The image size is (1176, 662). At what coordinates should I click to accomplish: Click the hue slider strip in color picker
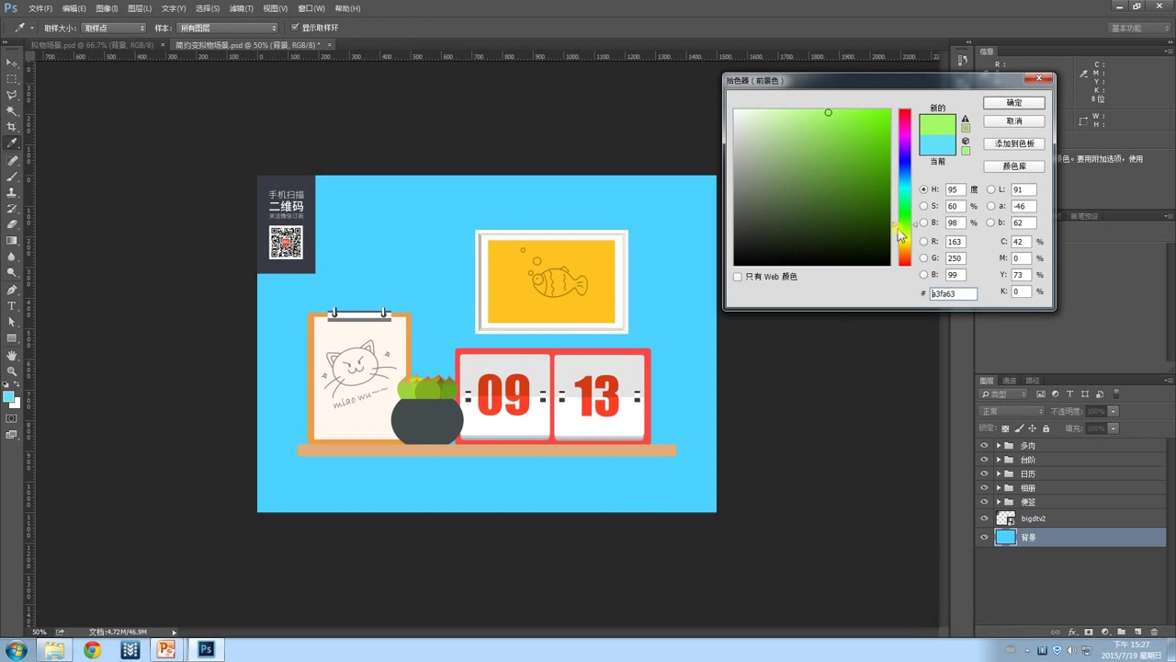click(905, 187)
